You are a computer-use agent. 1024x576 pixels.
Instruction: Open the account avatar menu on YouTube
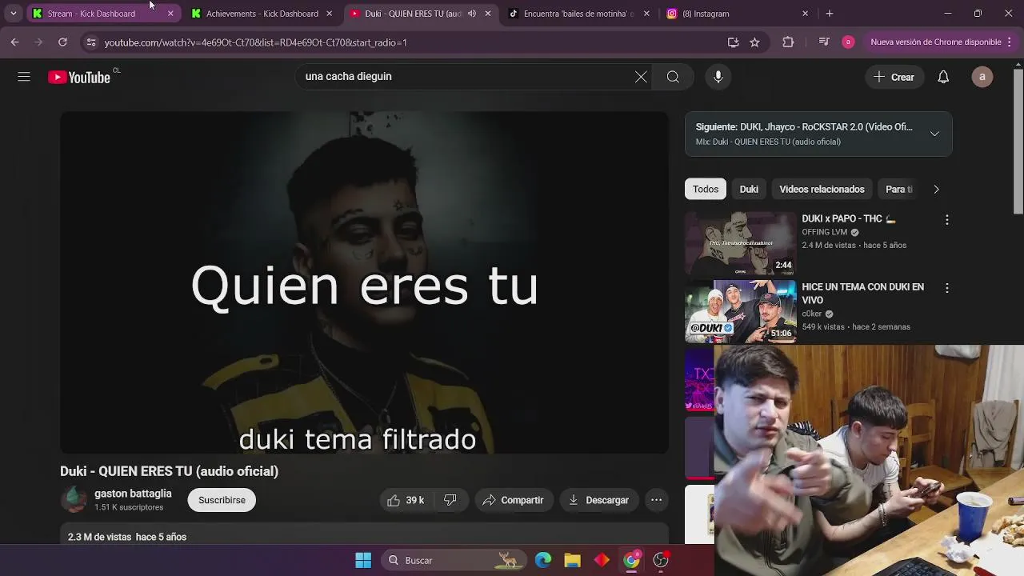tap(982, 77)
